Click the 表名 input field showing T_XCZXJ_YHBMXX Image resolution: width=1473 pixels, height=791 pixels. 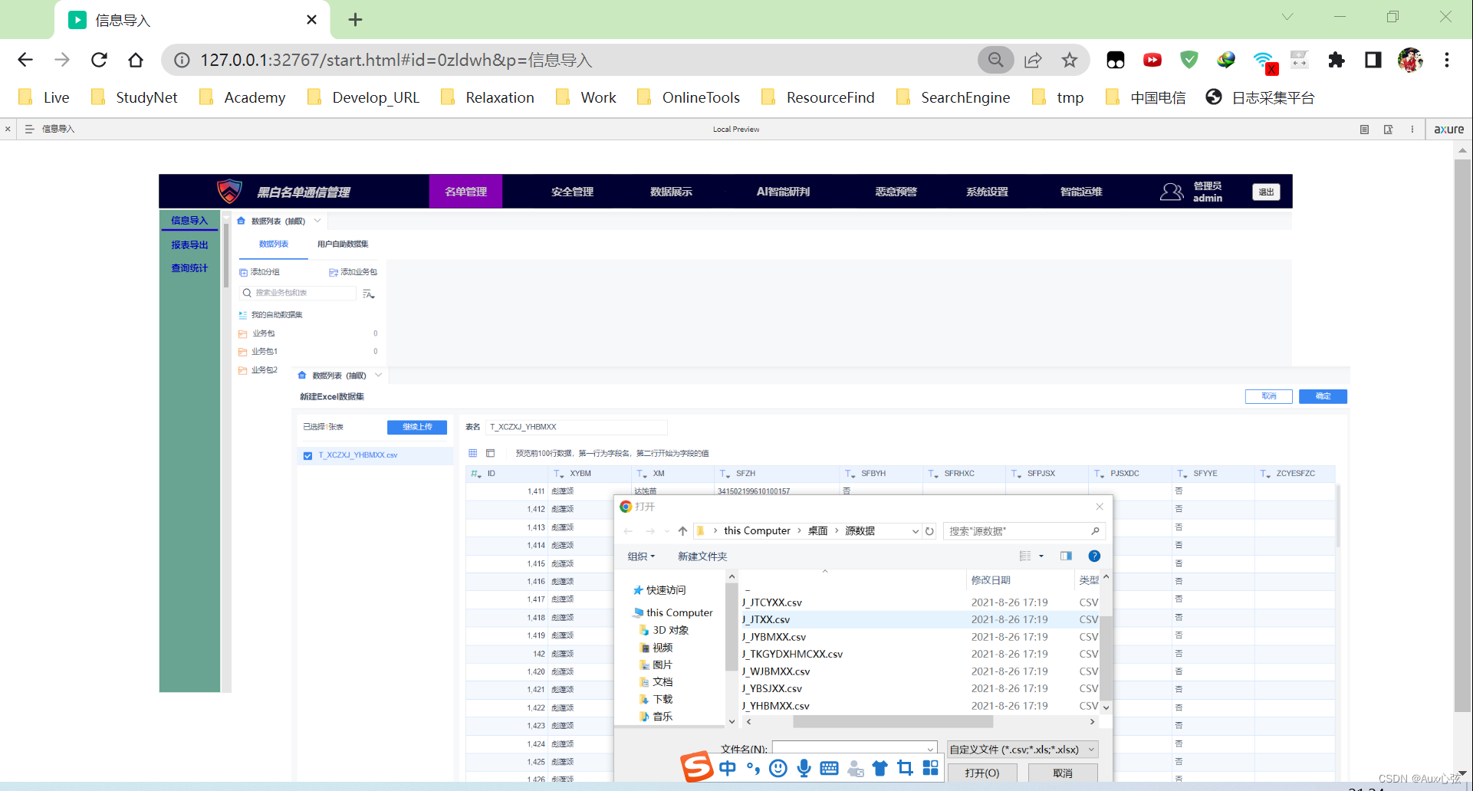click(577, 427)
